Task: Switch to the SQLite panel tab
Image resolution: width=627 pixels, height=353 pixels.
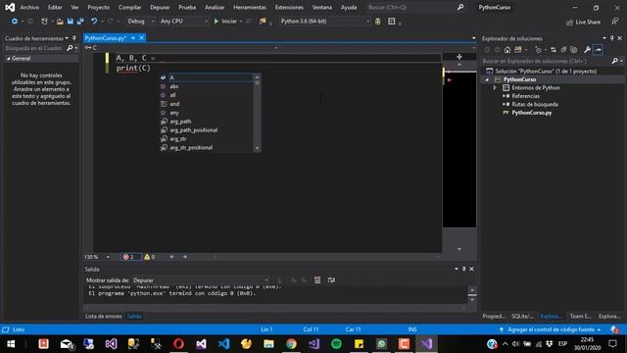Action: coord(522,316)
